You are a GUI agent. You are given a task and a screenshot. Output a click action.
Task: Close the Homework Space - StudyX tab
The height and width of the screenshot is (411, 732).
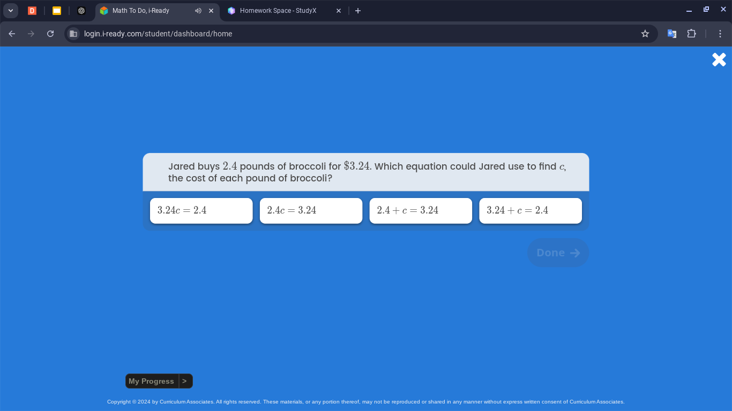coord(339,11)
